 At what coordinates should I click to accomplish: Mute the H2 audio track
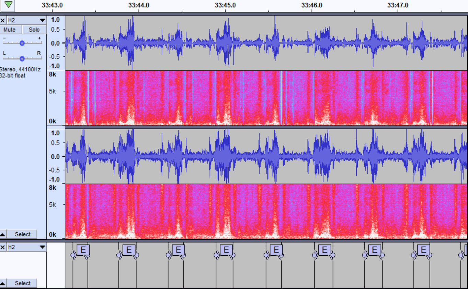(x=11, y=30)
